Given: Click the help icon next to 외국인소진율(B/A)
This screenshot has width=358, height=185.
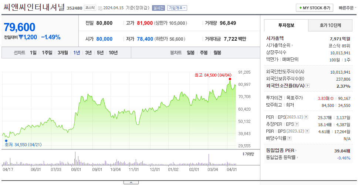Looking at the screenshot, I should pyautogui.click(x=308, y=86).
